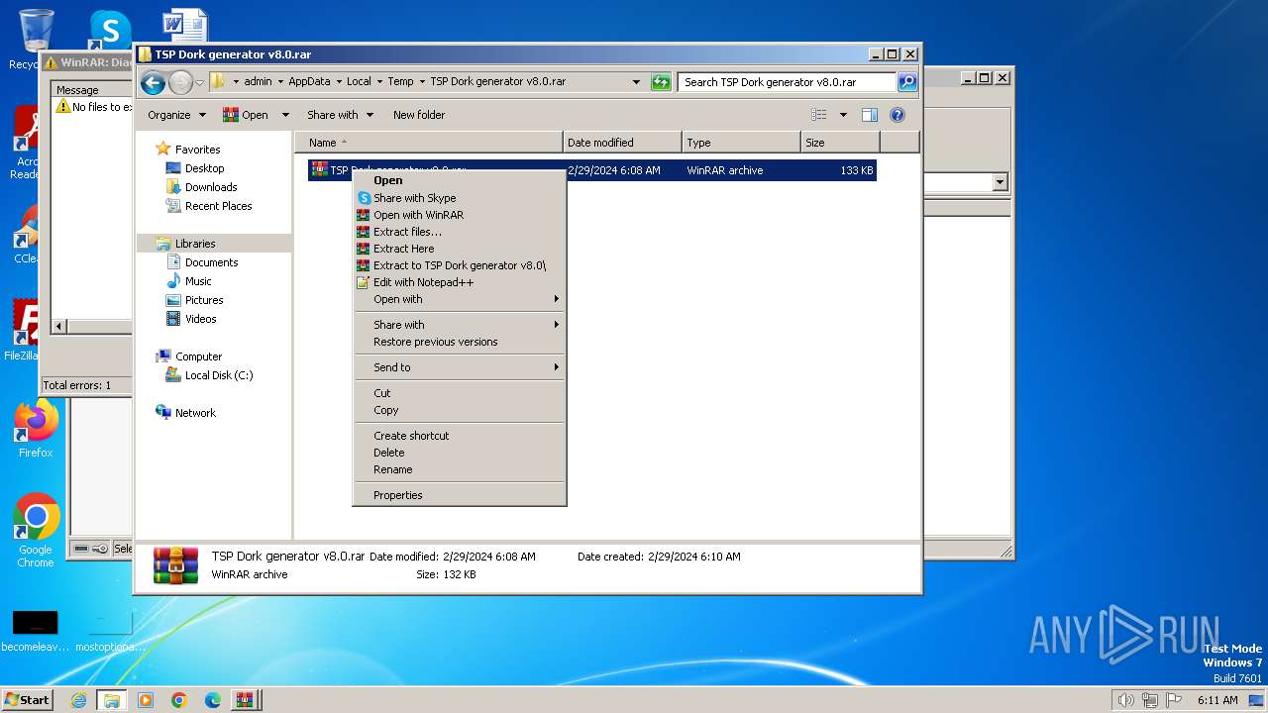Image resolution: width=1268 pixels, height=713 pixels.
Task: Click the taskbar clock showing 6:11 AM
Action: pyautogui.click(x=1217, y=700)
